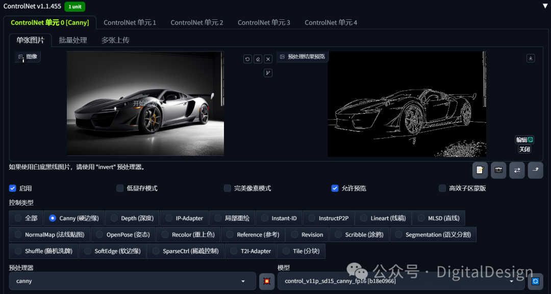
Task: Send image dimensions using curved arrow icon
Action: tap(535, 170)
